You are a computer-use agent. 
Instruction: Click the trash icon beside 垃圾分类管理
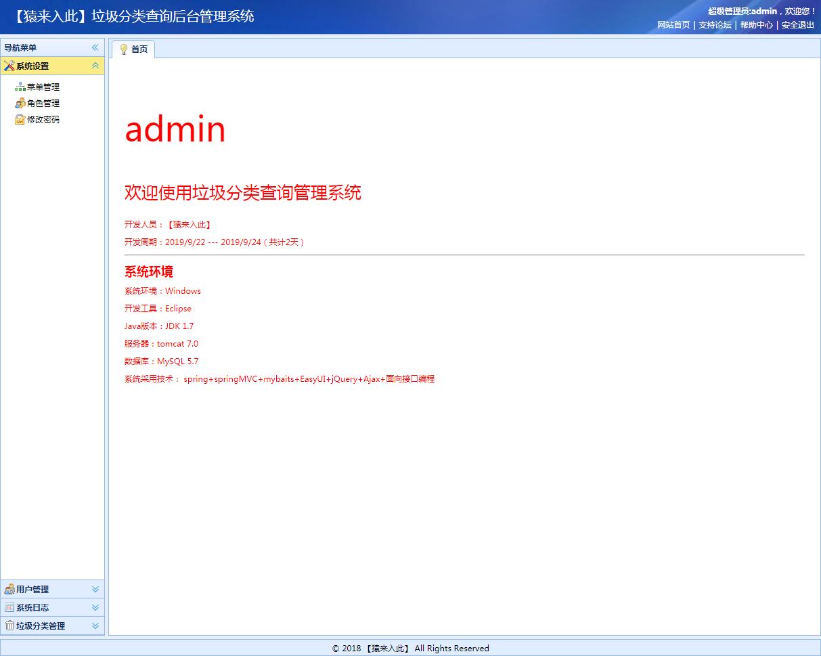coord(12,626)
